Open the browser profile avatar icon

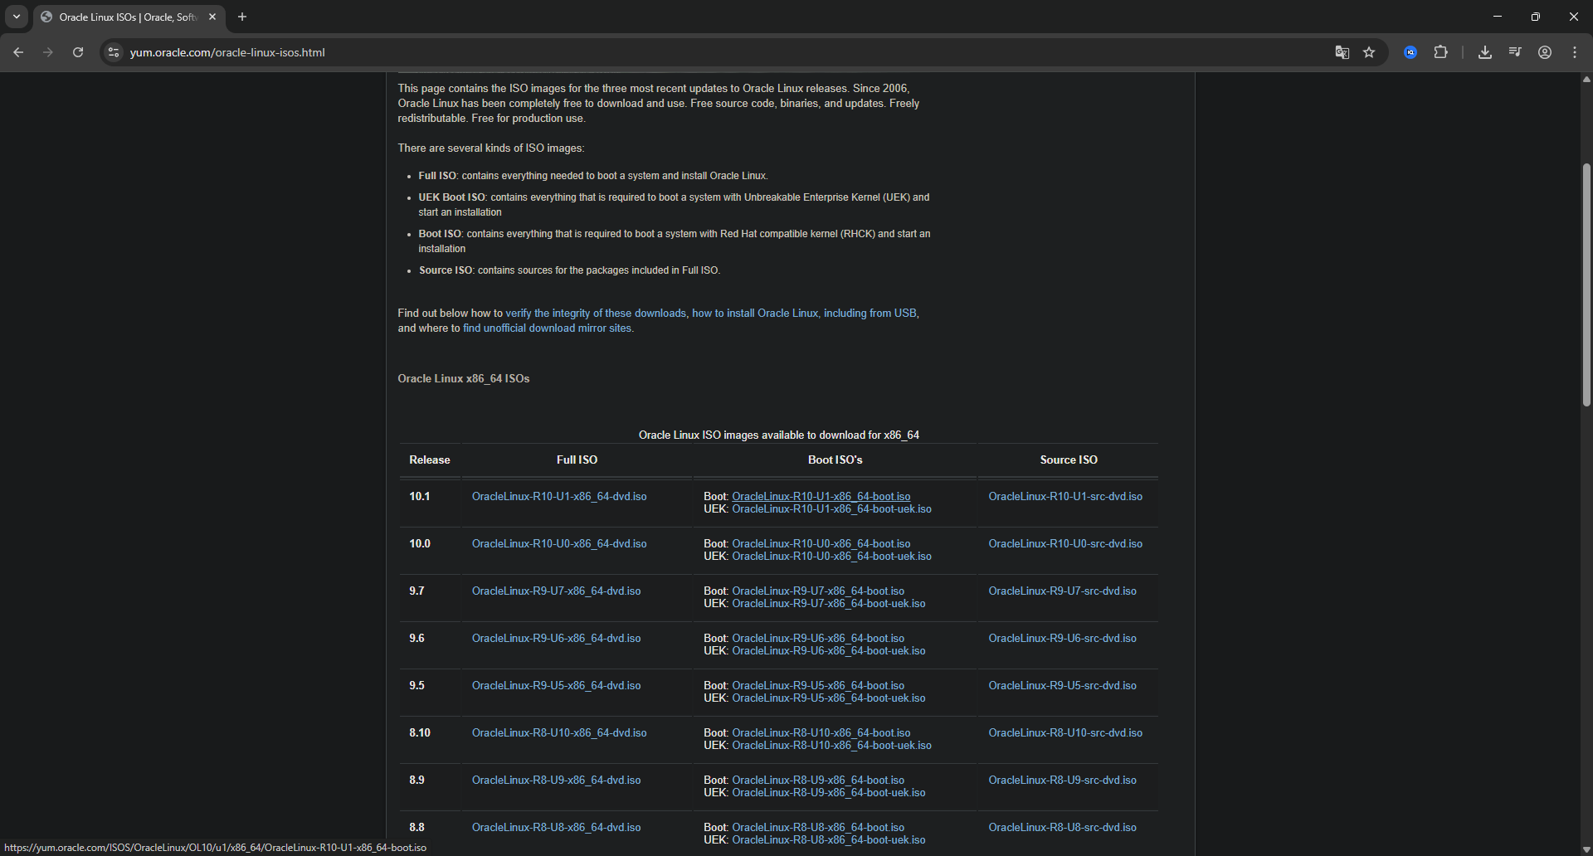click(x=1545, y=51)
